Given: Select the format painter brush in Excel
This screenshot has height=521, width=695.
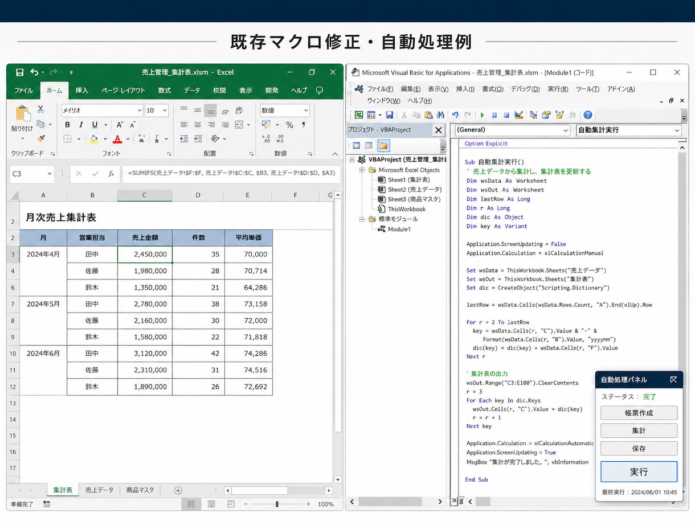Looking at the screenshot, I should click(x=41, y=138).
